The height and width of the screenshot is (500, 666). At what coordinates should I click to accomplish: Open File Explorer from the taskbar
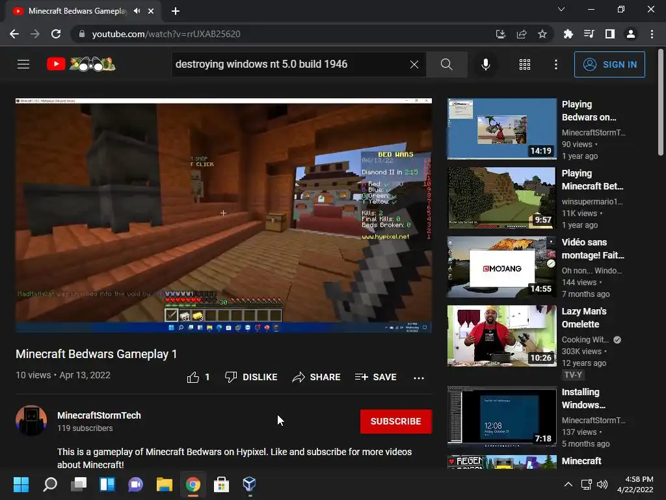[x=165, y=484]
